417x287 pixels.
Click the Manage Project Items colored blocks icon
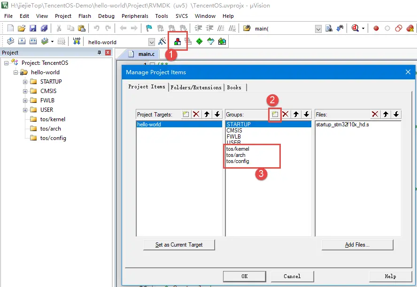178,41
